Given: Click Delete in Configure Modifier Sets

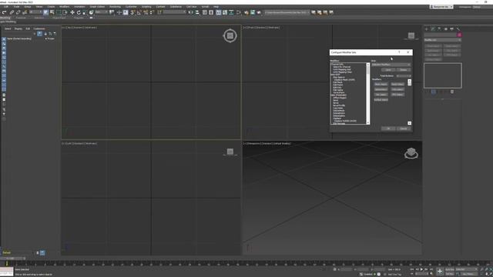Looking at the screenshot, I should pos(404,70).
